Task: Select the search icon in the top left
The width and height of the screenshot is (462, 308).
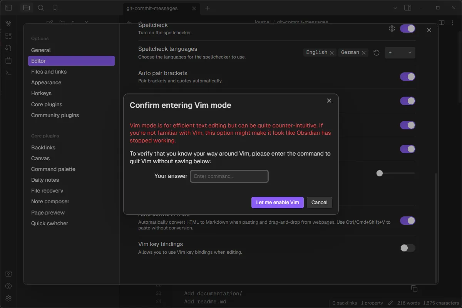Action: point(41,8)
